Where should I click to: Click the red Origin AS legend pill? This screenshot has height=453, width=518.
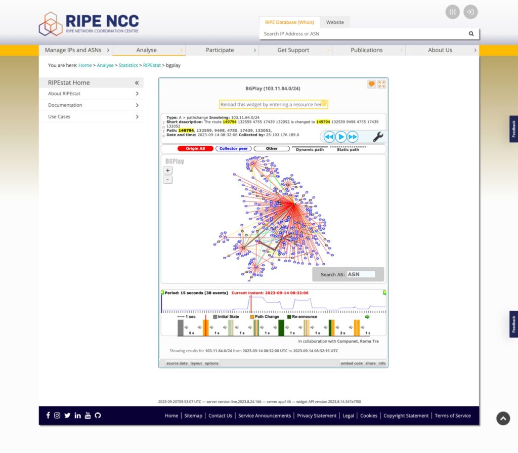coord(195,148)
